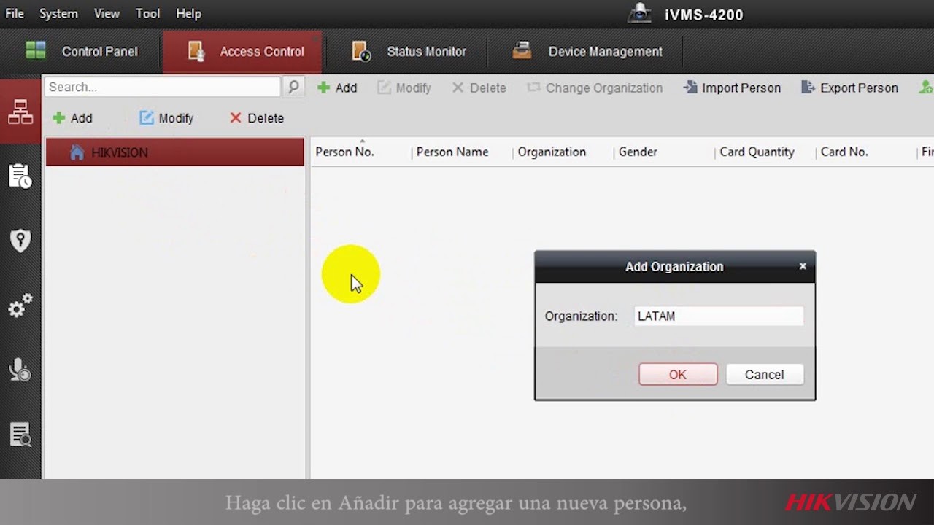Click Export Person in the toolbar

[x=849, y=87]
